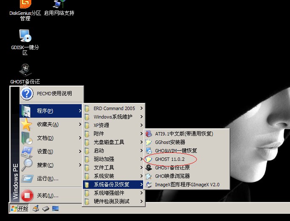This screenshot has height=221, width=290.
Task: Click the disk tool quick-launch icon in taskbar
Action: click(x=36, y=208)
